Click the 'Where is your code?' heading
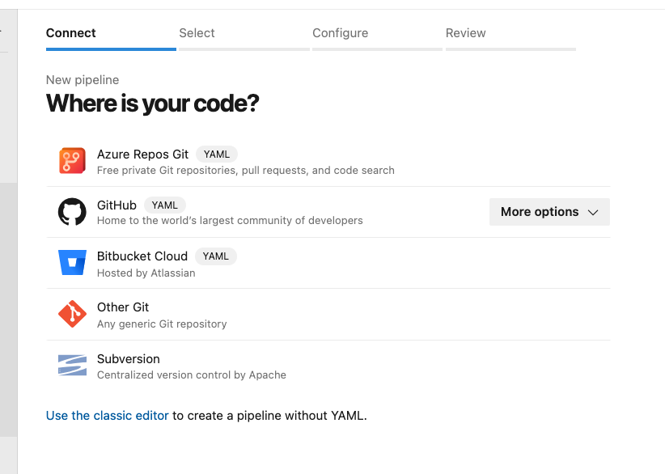Screen dimensions: 665x474 coord(152,104)
